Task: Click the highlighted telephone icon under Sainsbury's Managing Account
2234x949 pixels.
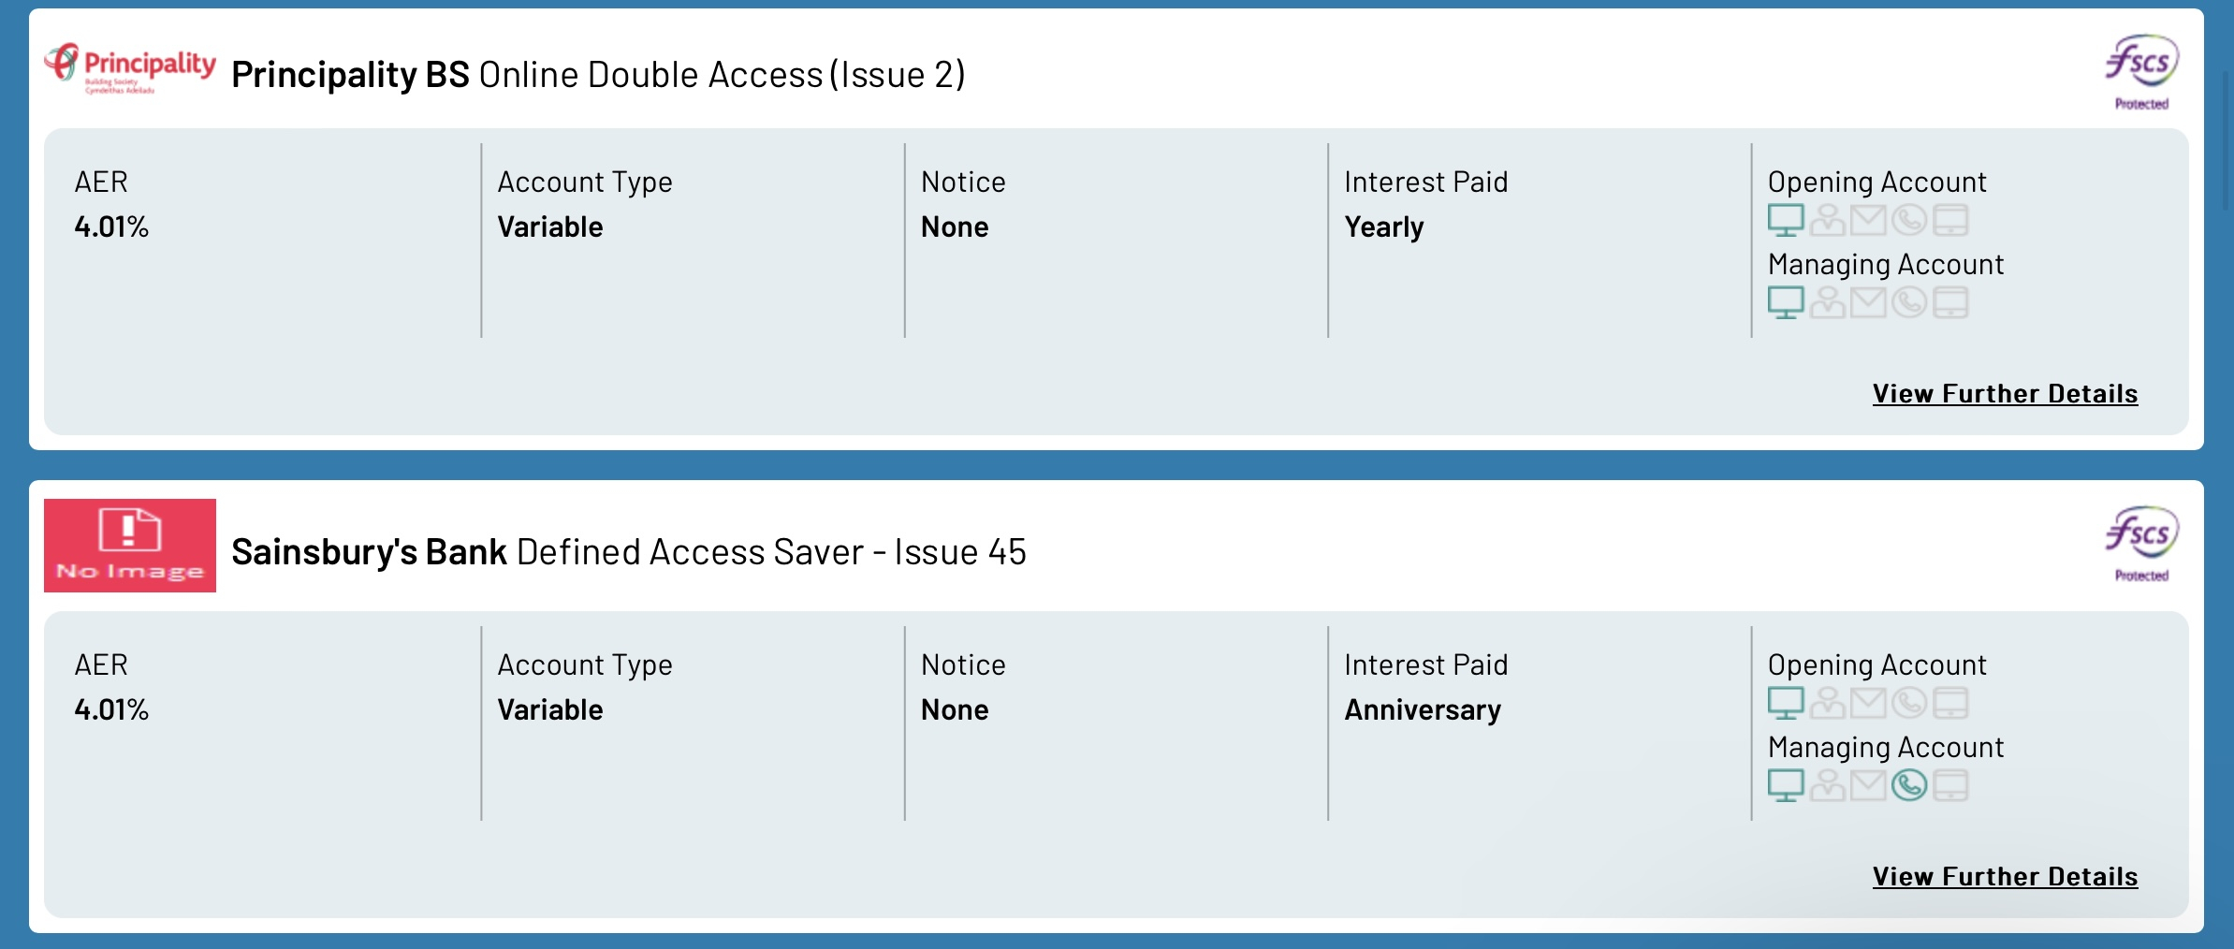Action: pyautogui.click(x=1909, y=785)
